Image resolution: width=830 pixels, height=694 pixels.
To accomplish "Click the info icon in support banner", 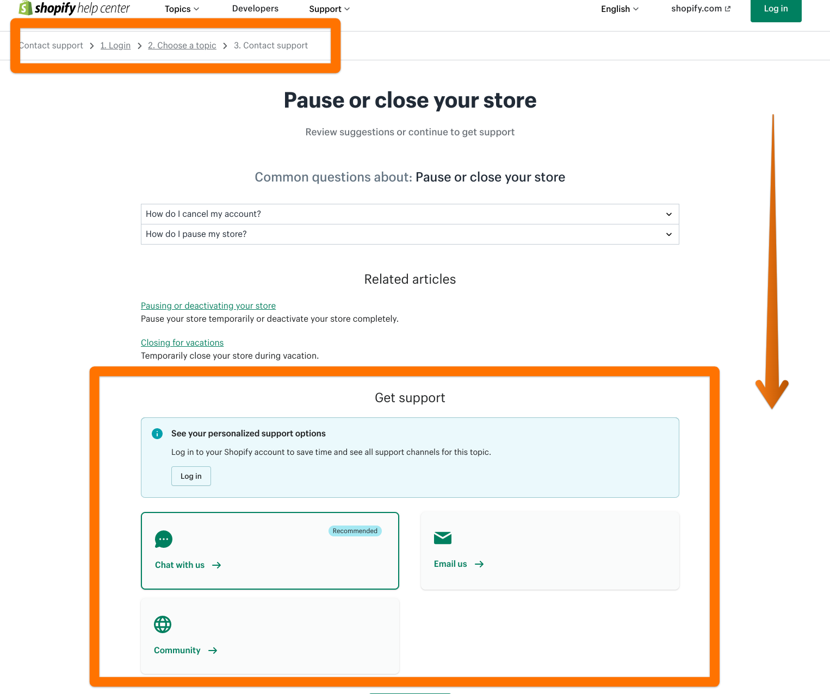I will point(157,434).
